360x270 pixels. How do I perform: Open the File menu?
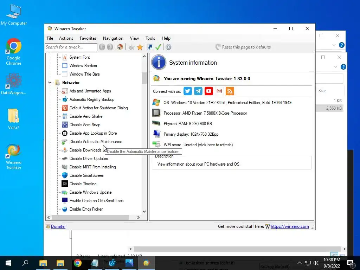[50, 38]
